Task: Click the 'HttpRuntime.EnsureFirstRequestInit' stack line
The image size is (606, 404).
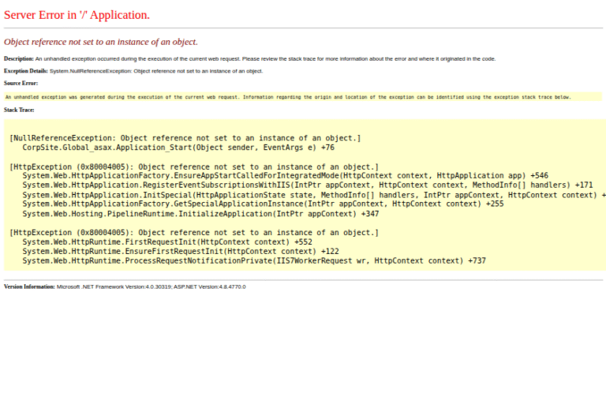Action: coord(181,251)
